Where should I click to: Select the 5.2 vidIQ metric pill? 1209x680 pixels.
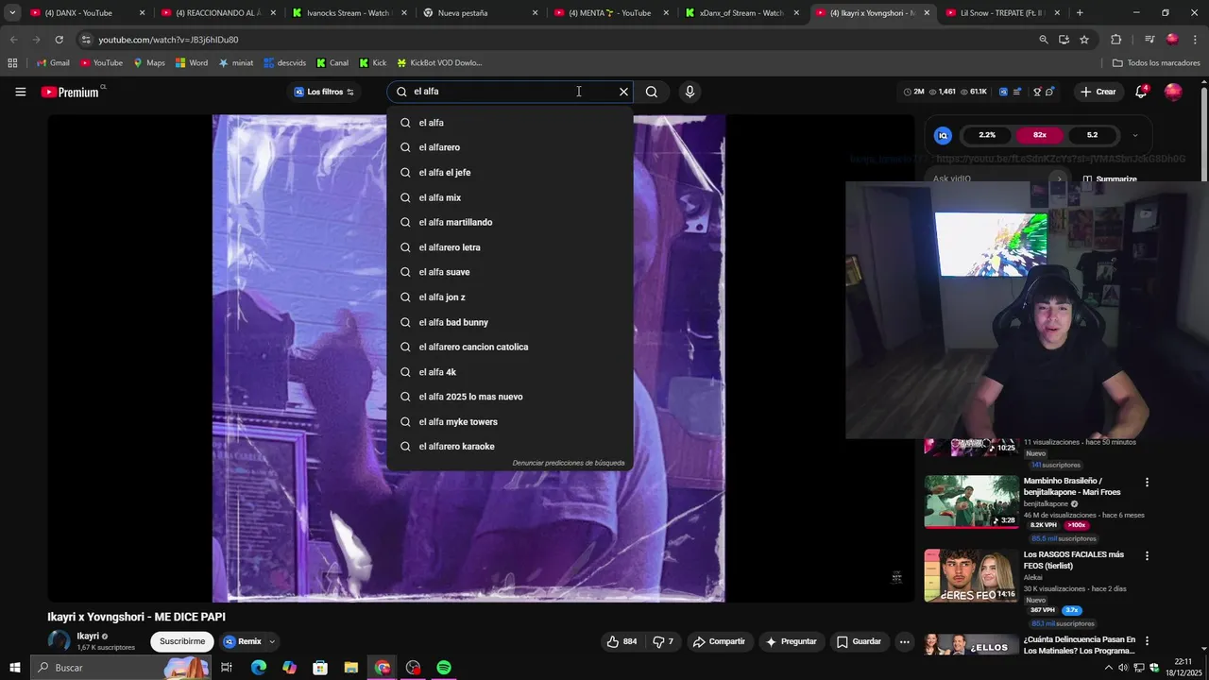pos(1092,135)
